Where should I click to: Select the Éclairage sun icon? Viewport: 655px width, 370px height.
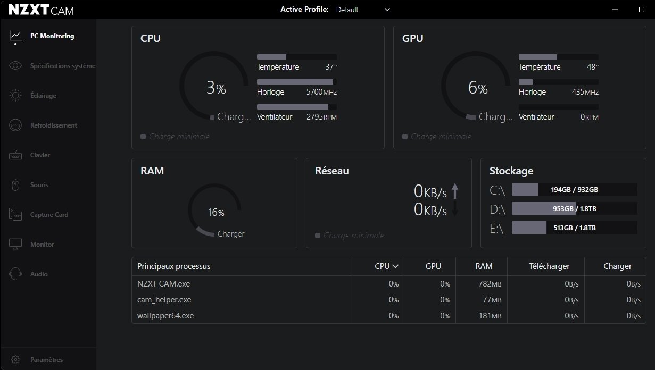[15, 96]
